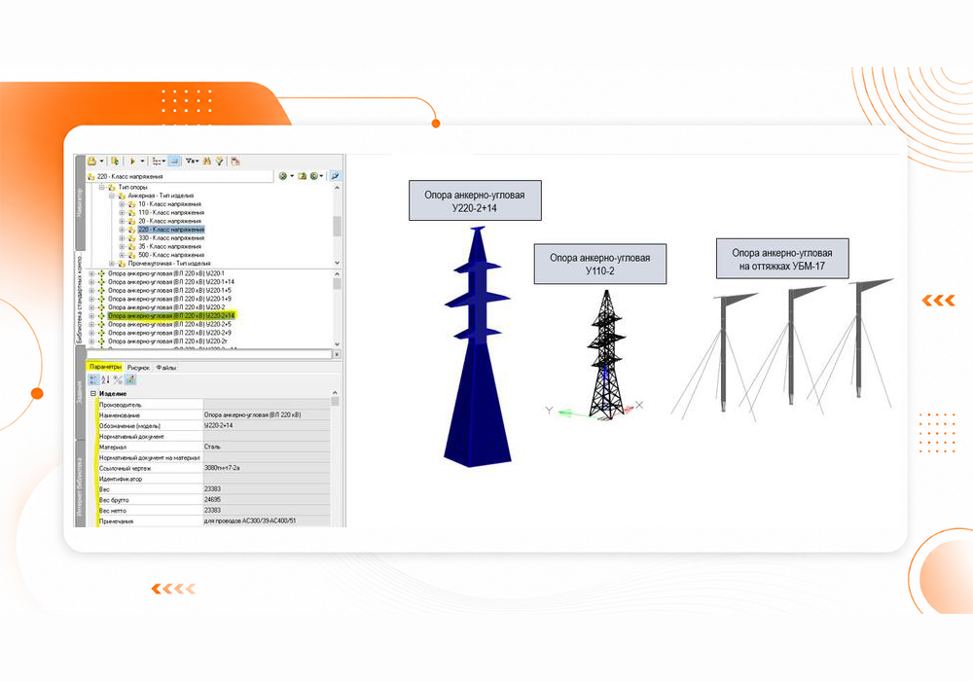Click folder icon of '330 - Класс напряжения'
The width and height of the screenshot is (973, 681).
[x=131, y=238]
